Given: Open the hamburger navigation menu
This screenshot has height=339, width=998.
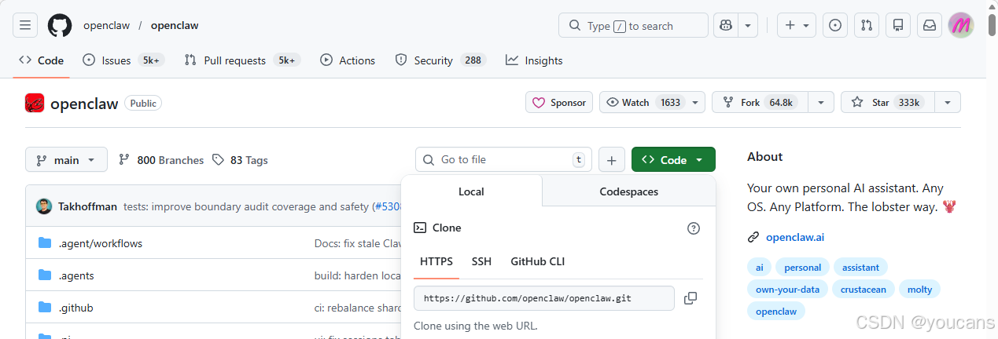Looking at the screenshot, I should click(25, 25).
